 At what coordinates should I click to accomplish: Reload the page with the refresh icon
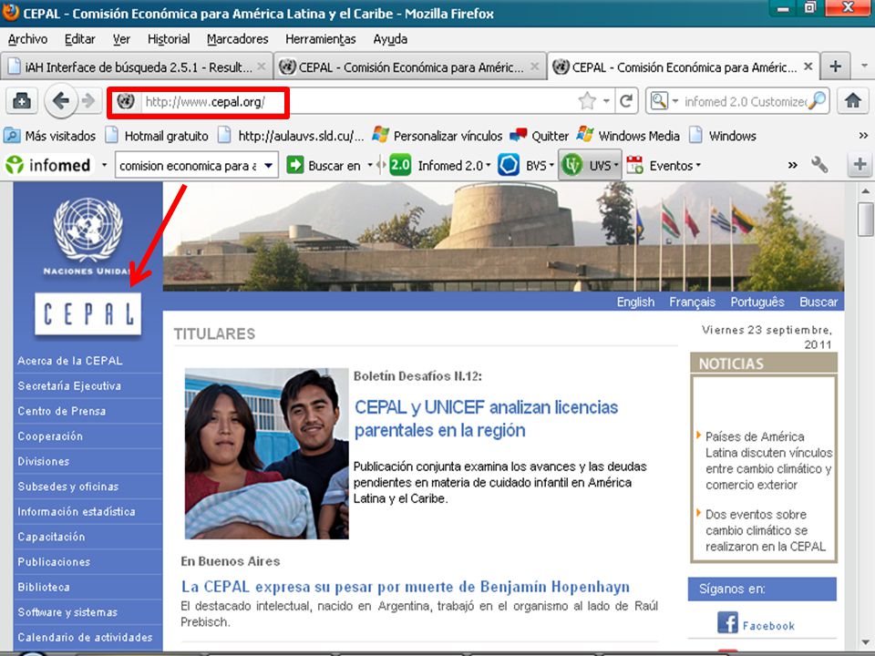click(x=626, y=101)
